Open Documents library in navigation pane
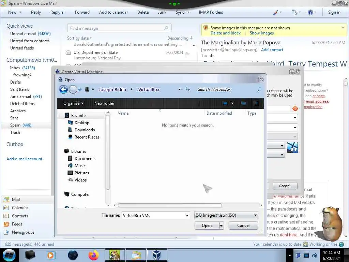This screenshot has width=349, height=262. [x=85, y=158]
